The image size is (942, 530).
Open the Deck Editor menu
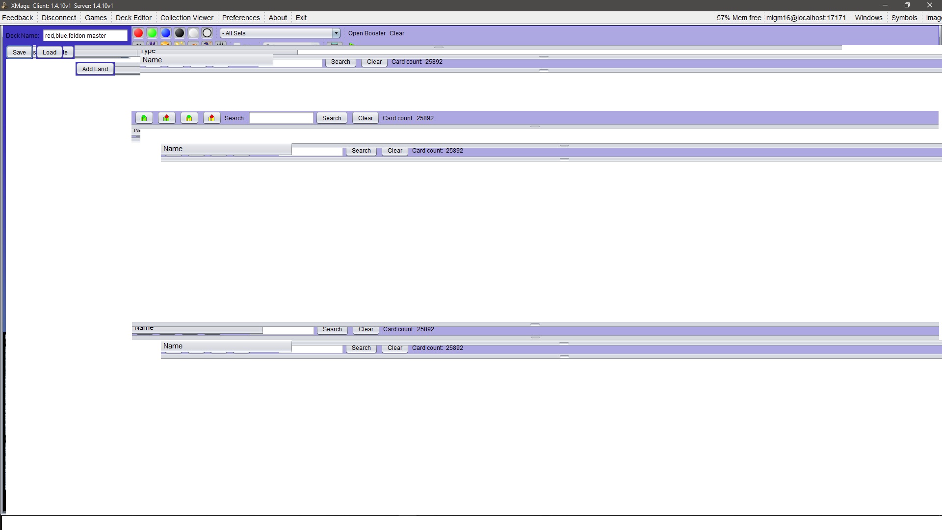133,18
